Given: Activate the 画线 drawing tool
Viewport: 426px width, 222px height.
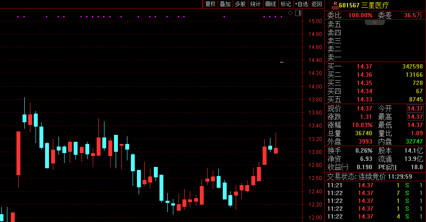Looking at the screenshot, I should [x=270, y=4].
